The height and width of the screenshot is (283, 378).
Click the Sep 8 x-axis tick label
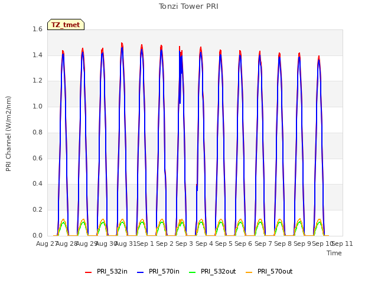coord(283,243)
